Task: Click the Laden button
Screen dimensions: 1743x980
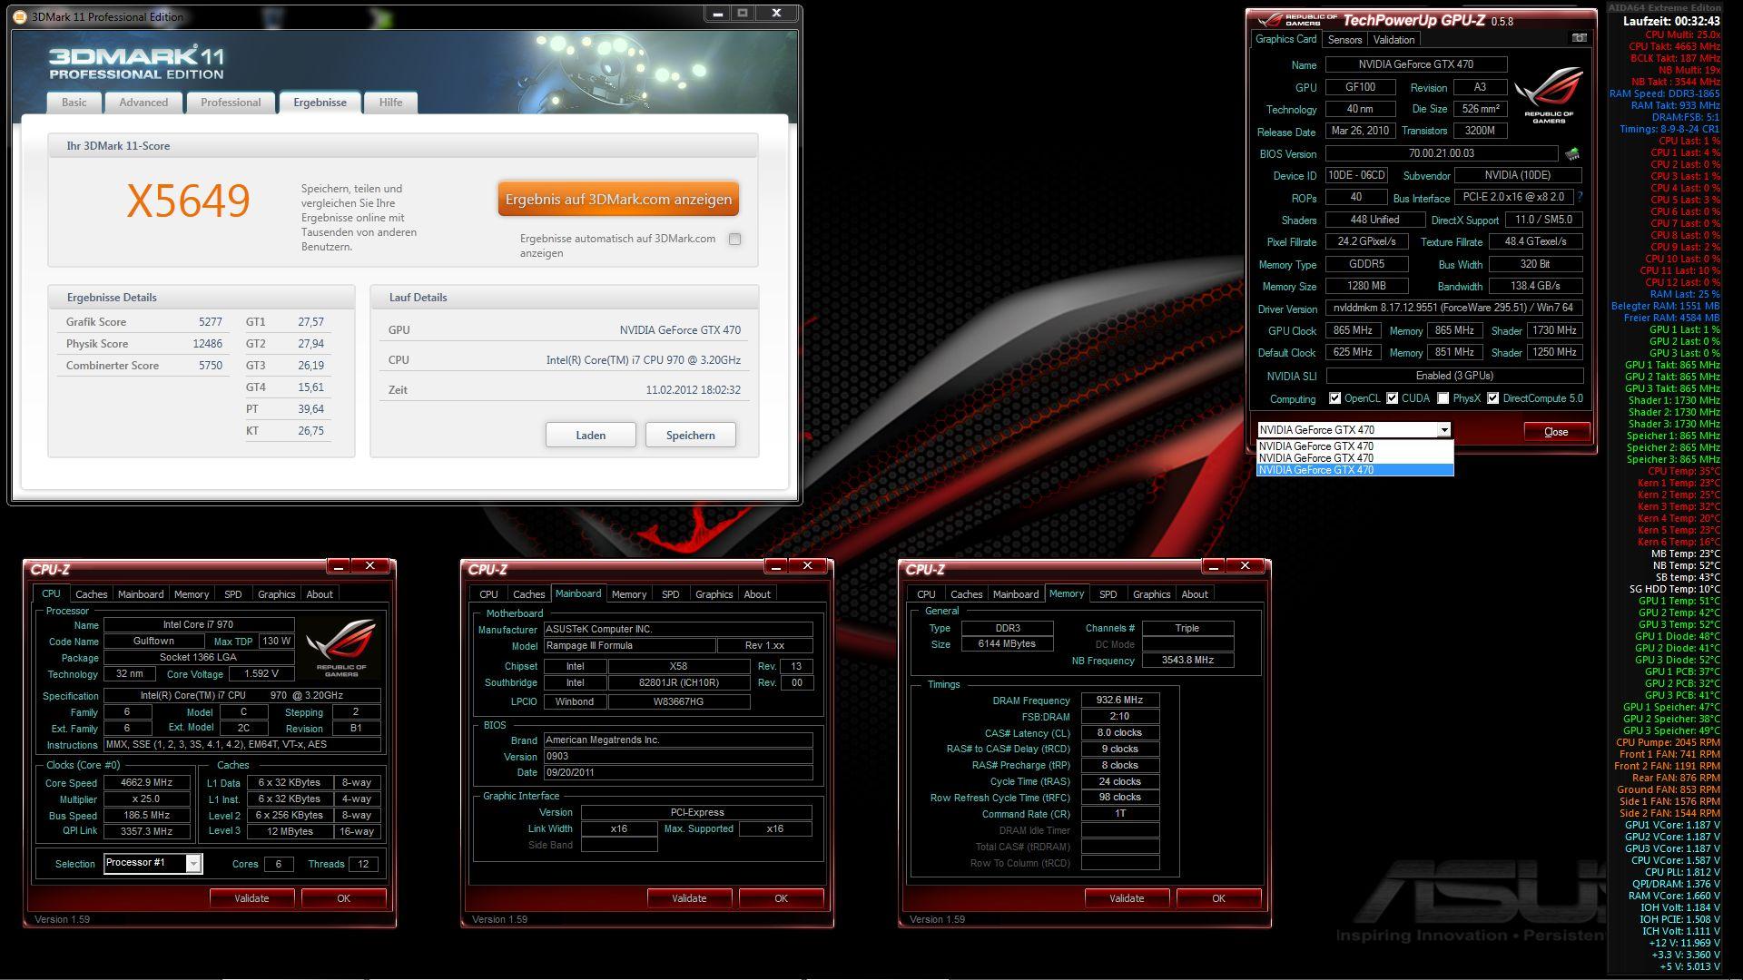Action: [590, 436]
